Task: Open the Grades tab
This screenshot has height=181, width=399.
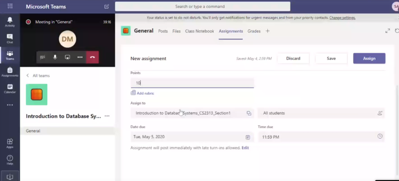Action: coord(254,31)
